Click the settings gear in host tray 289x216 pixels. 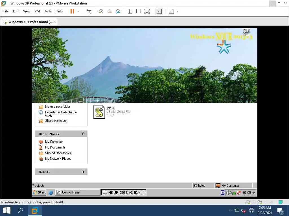click(x=251, y=210)
